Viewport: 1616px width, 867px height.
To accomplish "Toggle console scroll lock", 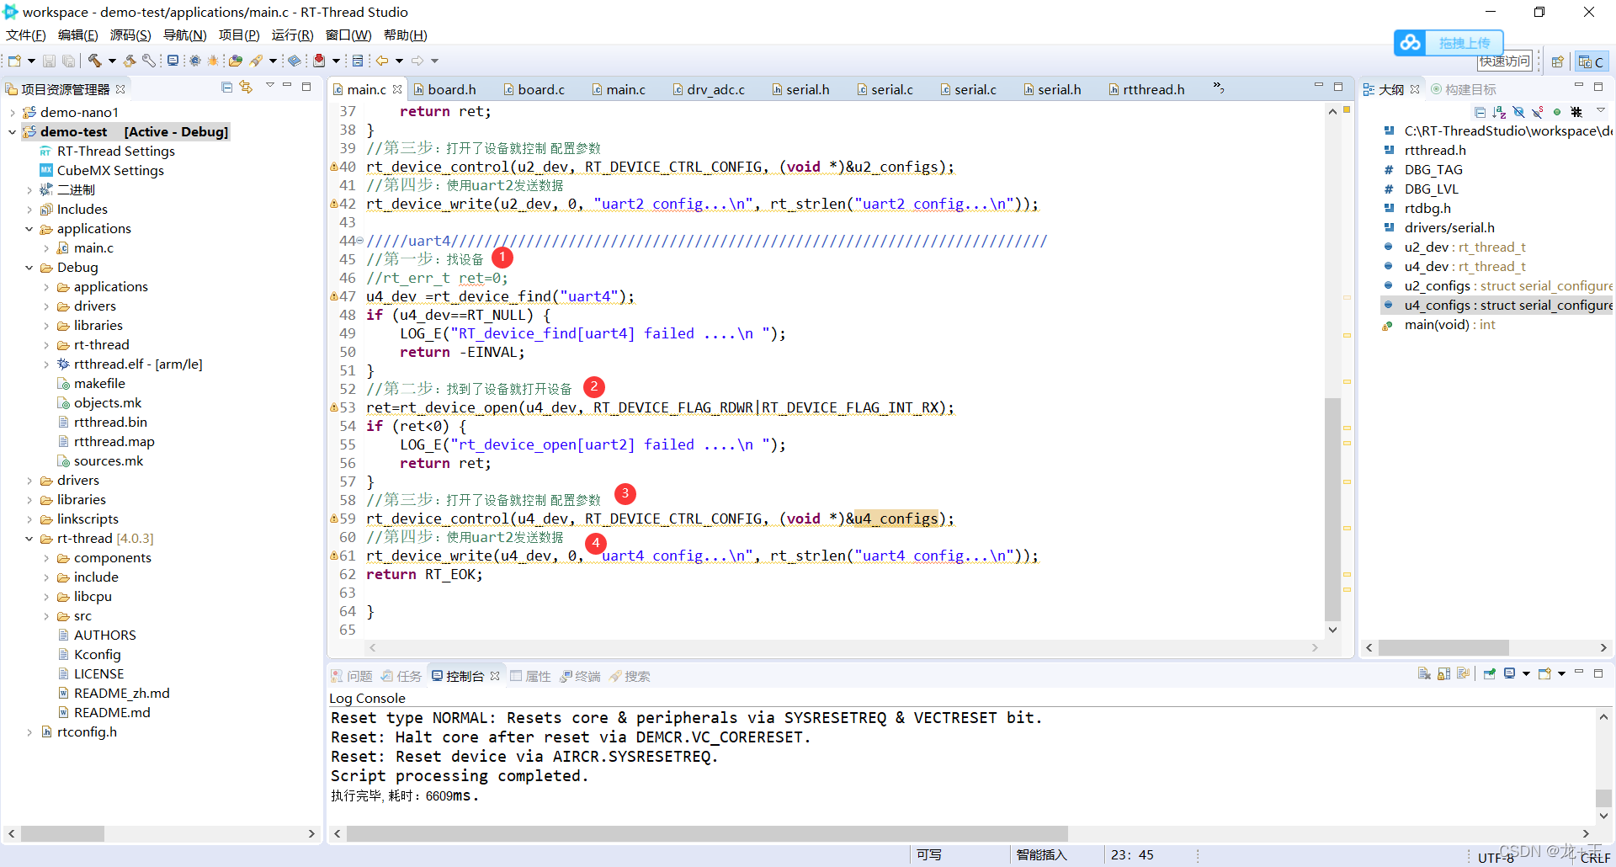I will point(1443,674).
